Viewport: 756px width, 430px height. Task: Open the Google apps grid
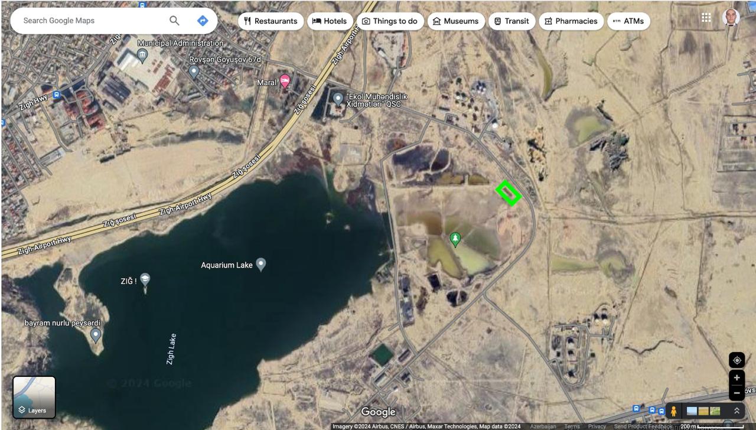[x=706, y=18]
